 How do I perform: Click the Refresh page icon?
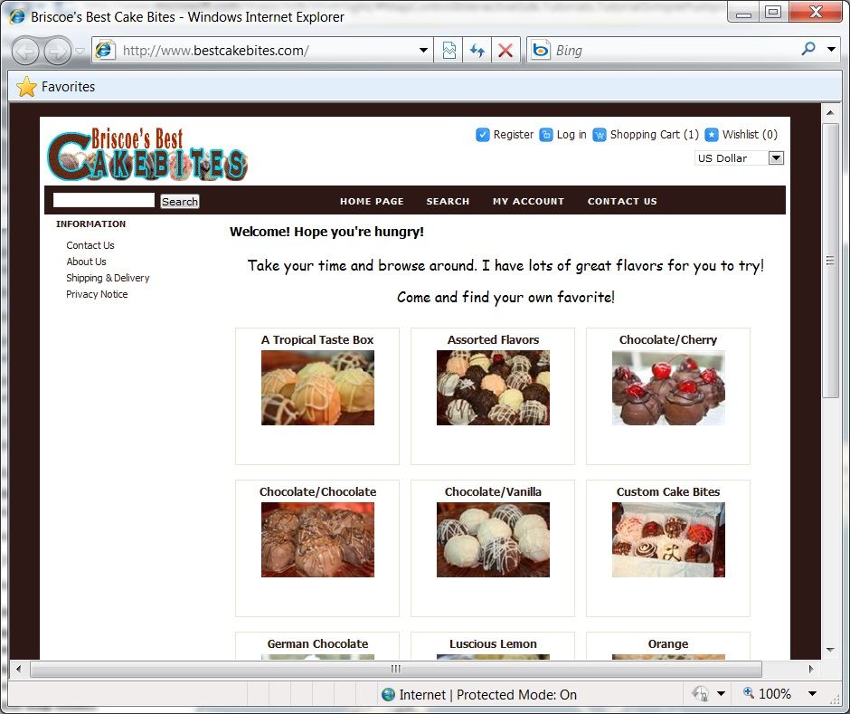tap(477, 51)
